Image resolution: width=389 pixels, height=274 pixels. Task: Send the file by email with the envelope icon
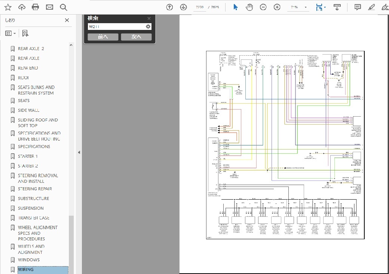click(49, 7)
